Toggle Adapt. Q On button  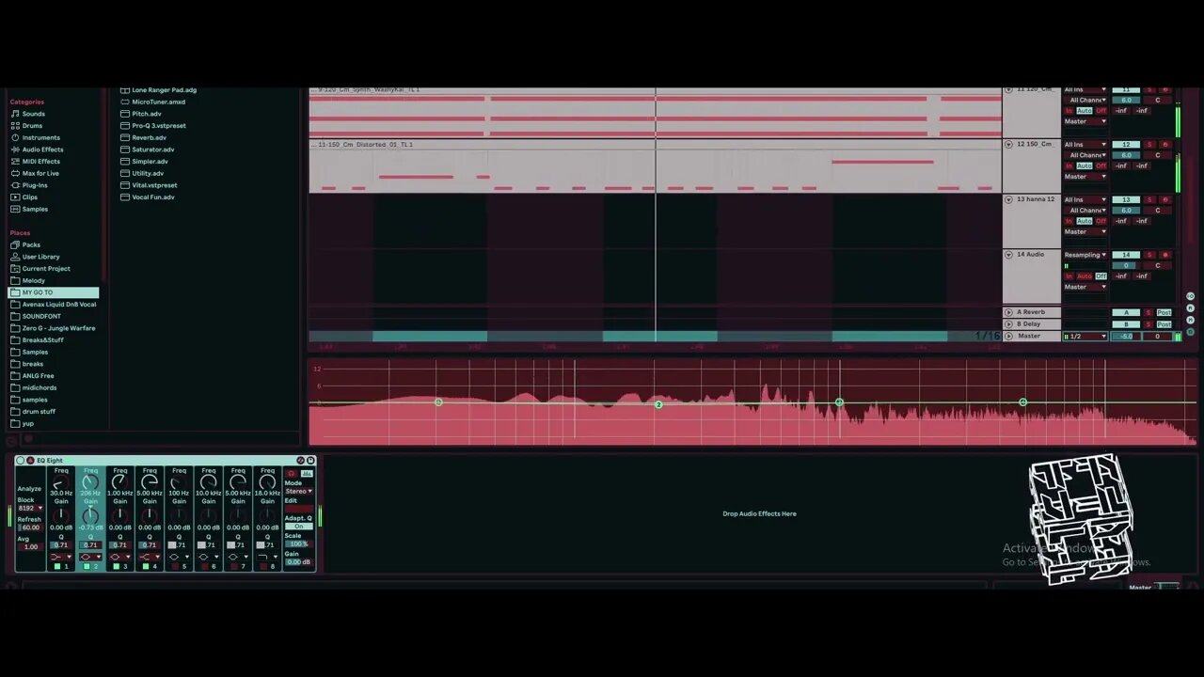(x=299, y=526)
